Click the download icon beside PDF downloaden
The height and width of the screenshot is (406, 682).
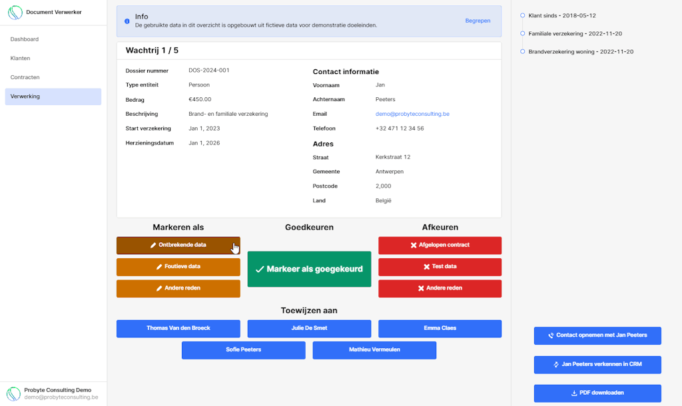[x=574, y=393]
